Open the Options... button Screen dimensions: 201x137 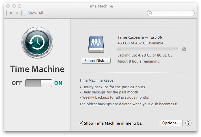point(171,123)
